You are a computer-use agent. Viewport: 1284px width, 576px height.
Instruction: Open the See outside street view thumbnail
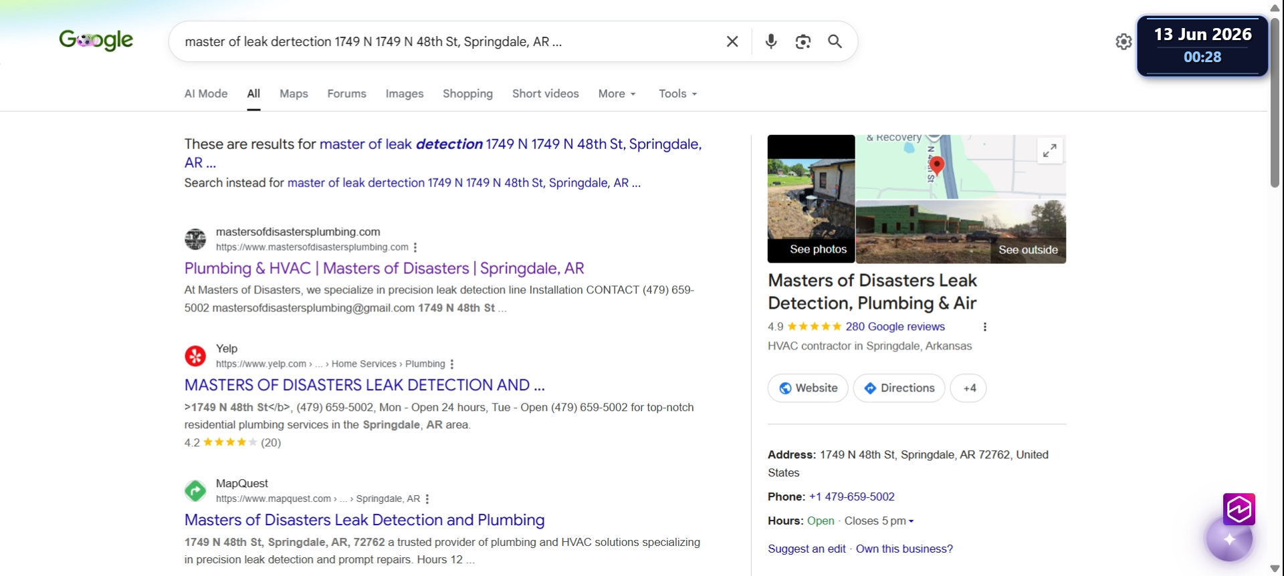961,232
